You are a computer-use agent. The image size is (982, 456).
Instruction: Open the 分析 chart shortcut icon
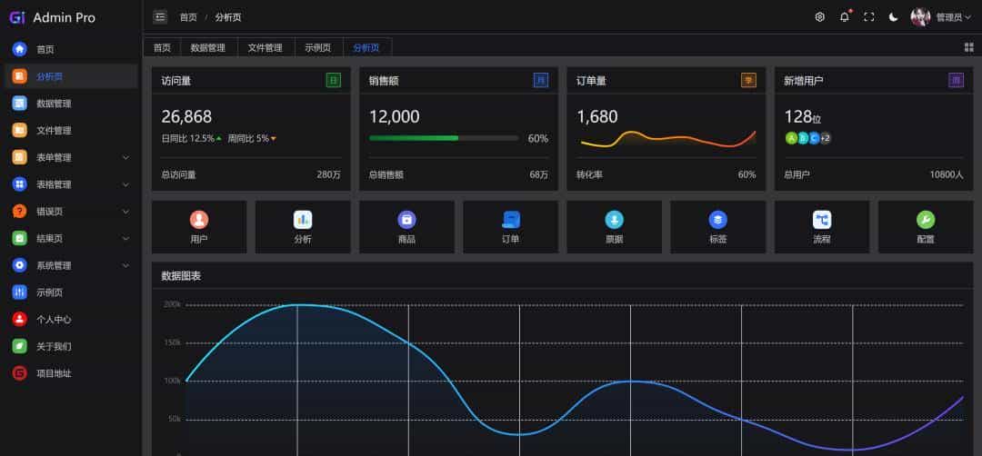303,220
